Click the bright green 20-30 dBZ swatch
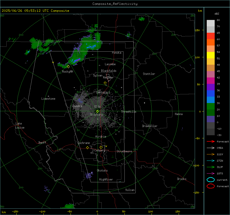Screen dimensions: 230x215 tap(211, 106)
